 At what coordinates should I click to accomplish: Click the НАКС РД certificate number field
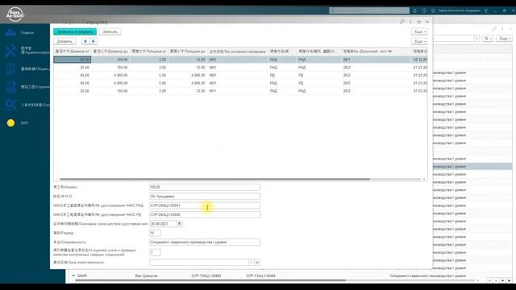click(205, 215)
